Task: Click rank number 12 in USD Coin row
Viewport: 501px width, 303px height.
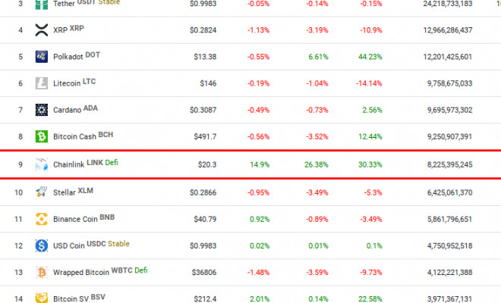Action: click(18, 246)
